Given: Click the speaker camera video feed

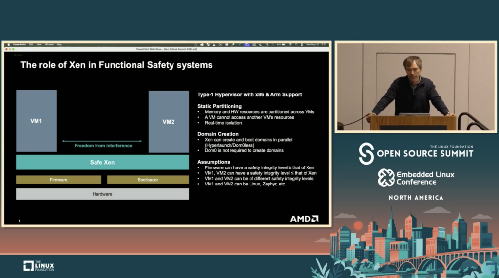Looking at the screenshot, I should [416, 87].
